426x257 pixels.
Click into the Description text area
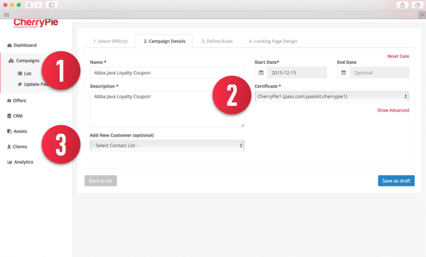[x=167, y=109]
